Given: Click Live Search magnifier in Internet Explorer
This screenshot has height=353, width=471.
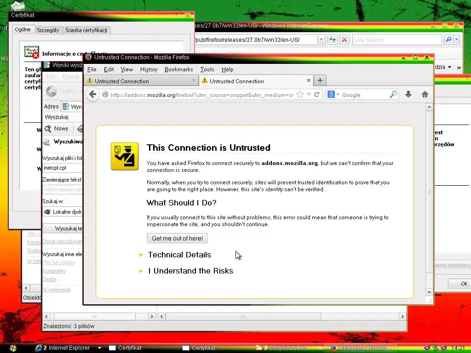Looking at the screenshot, I should [x=448, y=40].
